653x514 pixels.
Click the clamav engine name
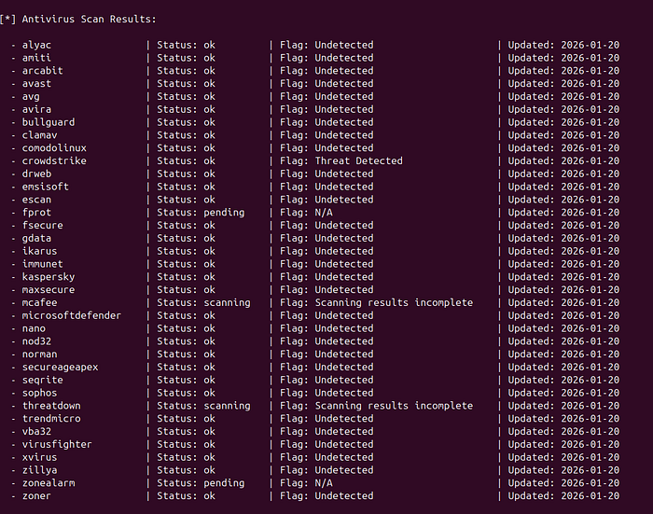[x=39, y=135]
